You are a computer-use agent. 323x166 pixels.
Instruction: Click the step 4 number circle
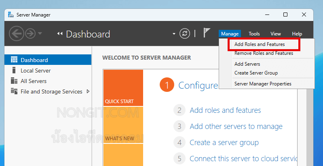point(179,142)
